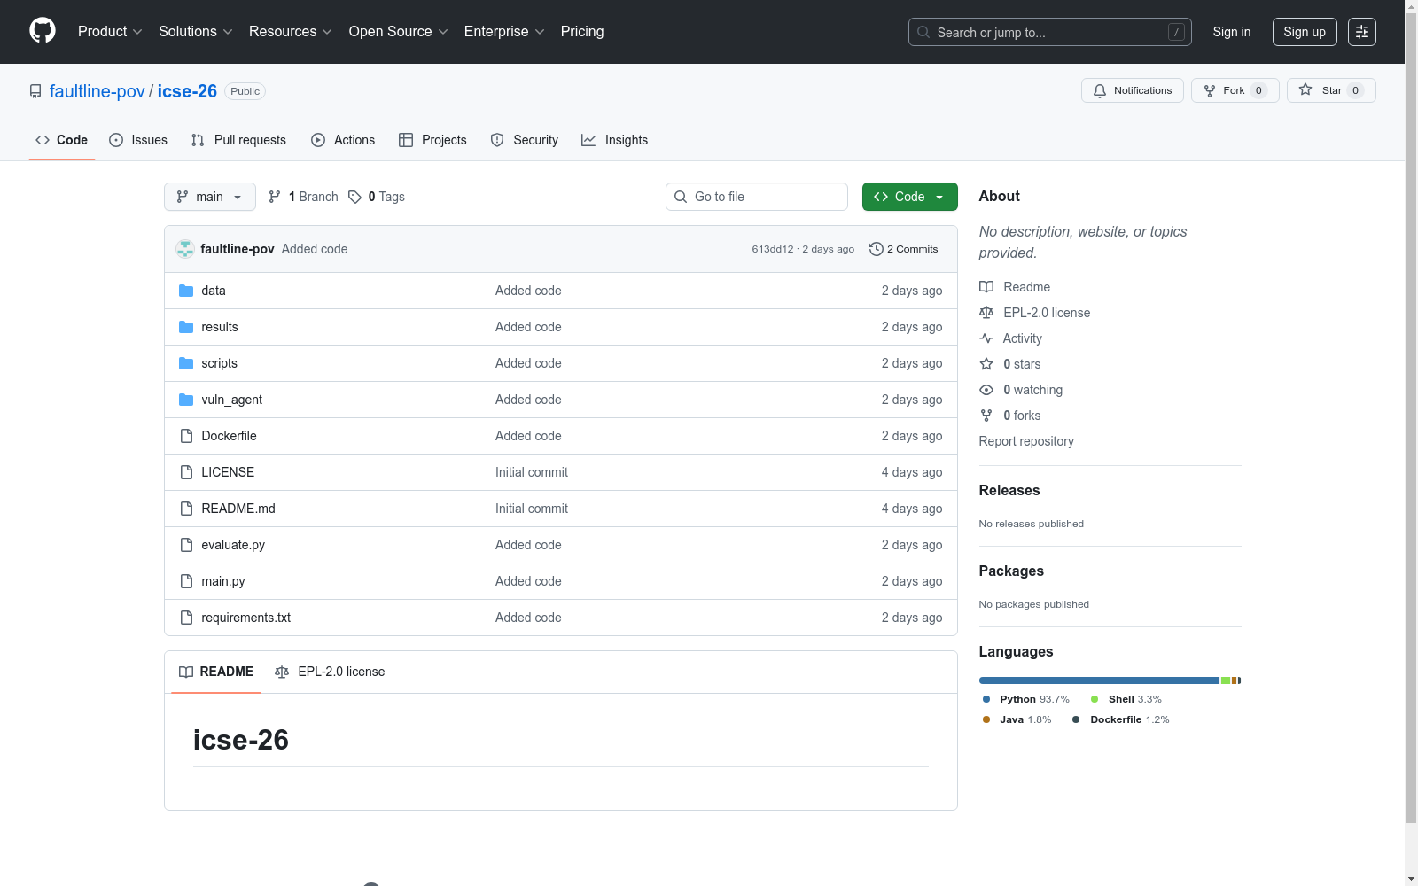Switch to the Code tab
Viewport: 1418px width, 886px height.
(61, 140)
